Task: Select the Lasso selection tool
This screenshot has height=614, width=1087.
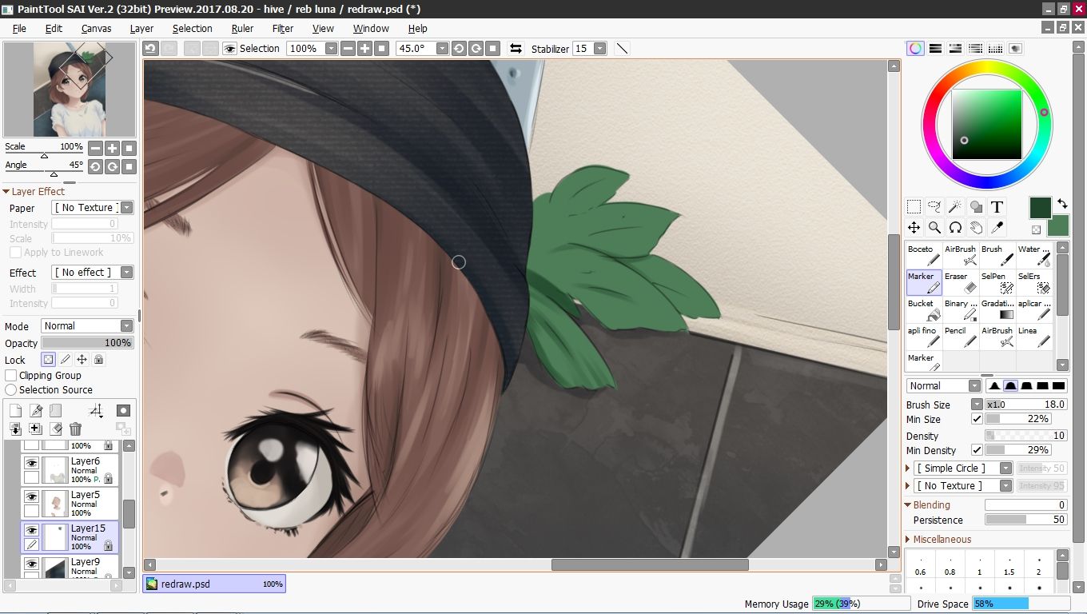Action: tap(934, 206)
